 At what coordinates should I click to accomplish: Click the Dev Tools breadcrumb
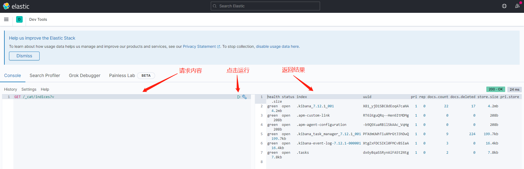coord(38,19)
